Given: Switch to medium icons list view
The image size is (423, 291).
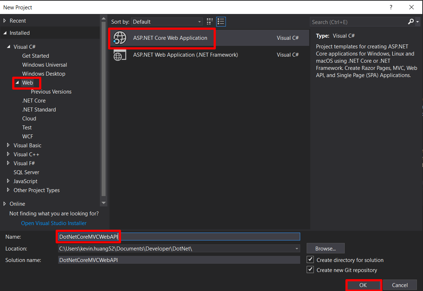Looking at the screenshot, I should pyautogui.click(x=221, y=22).
